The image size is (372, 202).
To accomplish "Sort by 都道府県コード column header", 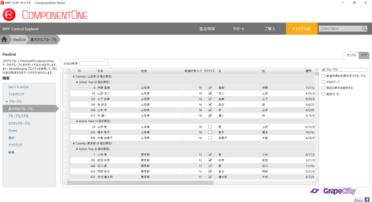I will 193,71.
